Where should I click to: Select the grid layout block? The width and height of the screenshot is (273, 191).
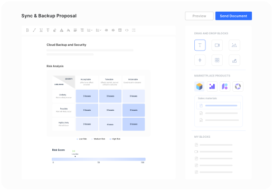217,60
